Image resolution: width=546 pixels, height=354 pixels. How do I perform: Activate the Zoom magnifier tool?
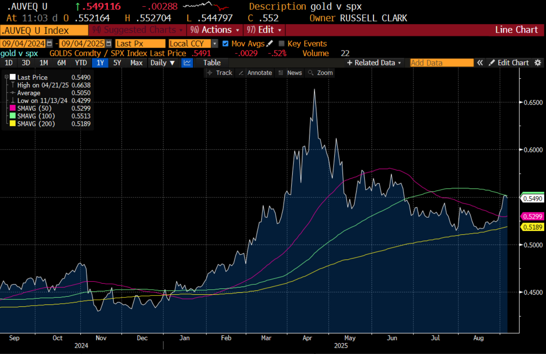[321, 73]
